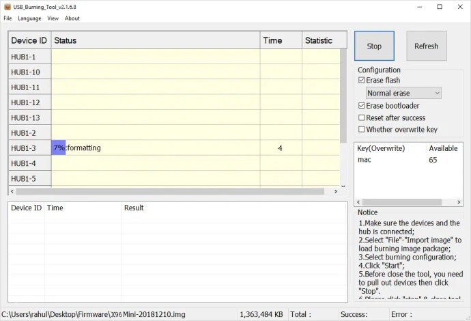This screenshot has width=471, height=321.
Task: Open the View menu
Action: click(x=53, y=18)
